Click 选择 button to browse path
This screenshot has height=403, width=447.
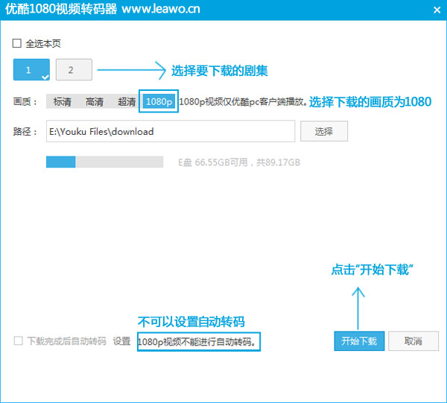click(324, 131)
